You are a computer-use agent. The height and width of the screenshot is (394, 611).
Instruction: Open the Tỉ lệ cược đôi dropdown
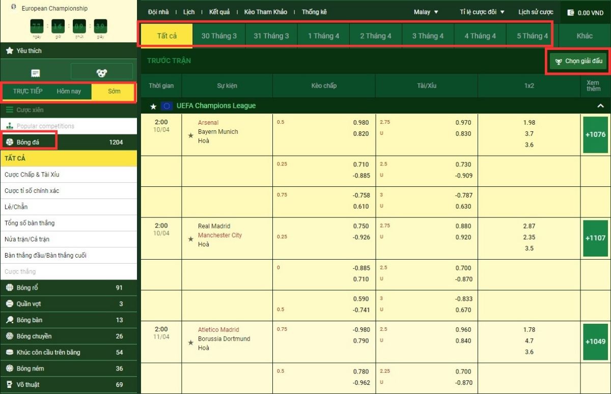[x=482, y=12]
